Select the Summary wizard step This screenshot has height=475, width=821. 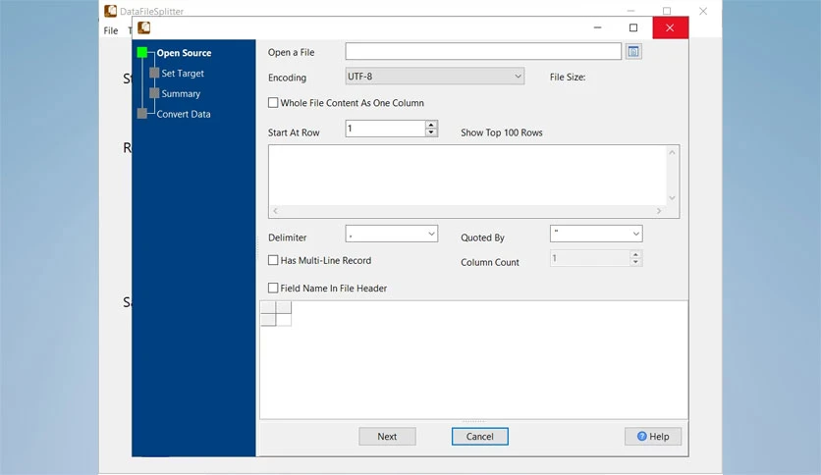[x=181, y=93]
